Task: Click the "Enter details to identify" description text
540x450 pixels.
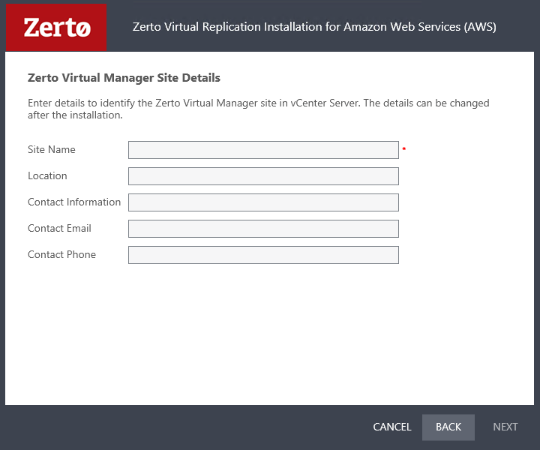Action: (x=258, y=109)
